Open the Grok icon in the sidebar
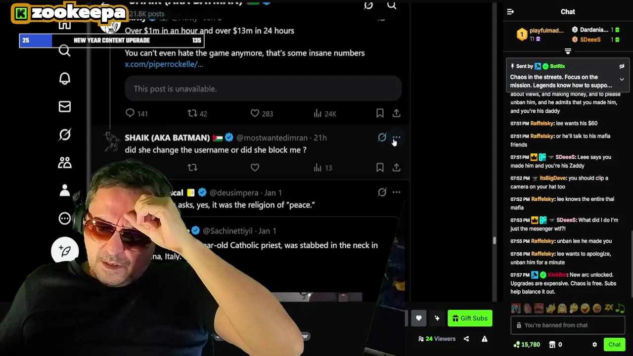633x356 pixels. coord(65,134)
